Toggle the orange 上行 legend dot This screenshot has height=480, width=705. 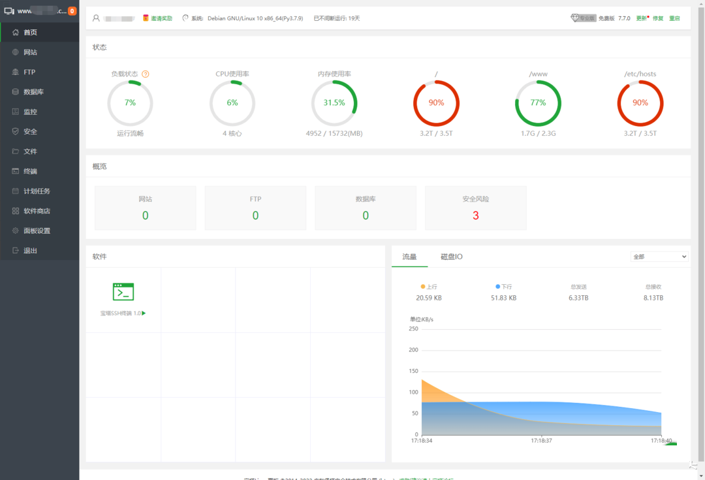tap(422, 287)
